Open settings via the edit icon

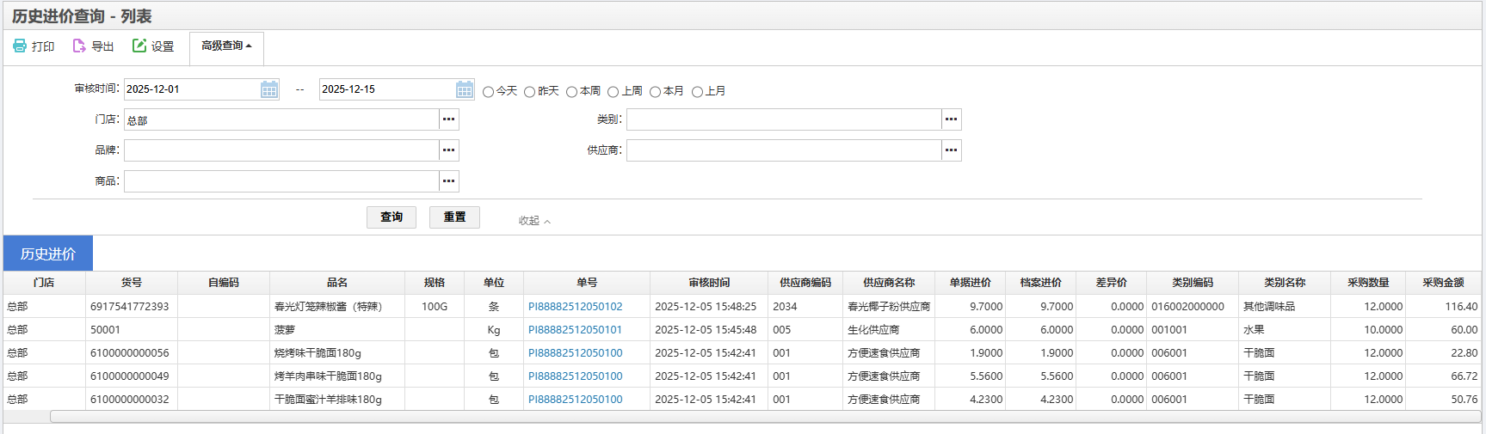(x=139, y=46)
